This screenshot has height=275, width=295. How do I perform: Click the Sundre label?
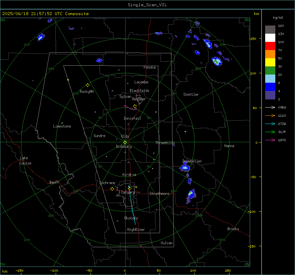[x=99, y=136]
